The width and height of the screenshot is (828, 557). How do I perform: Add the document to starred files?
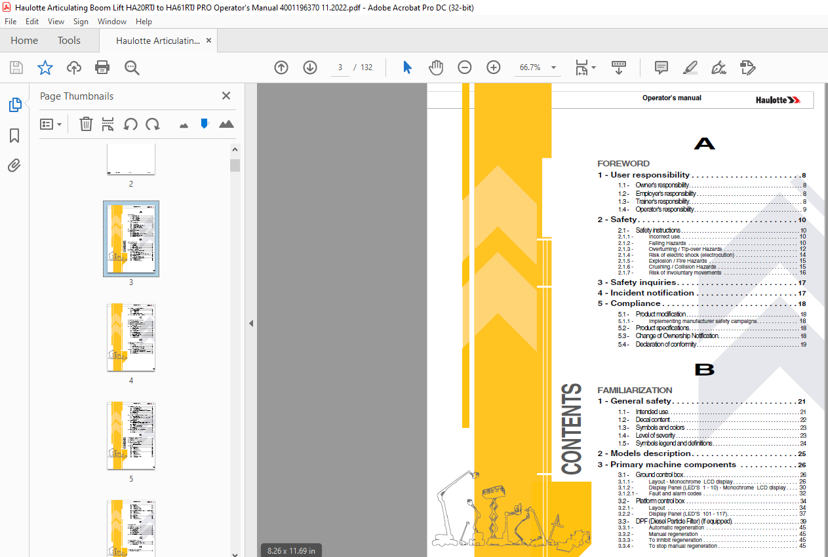(45, 67)
